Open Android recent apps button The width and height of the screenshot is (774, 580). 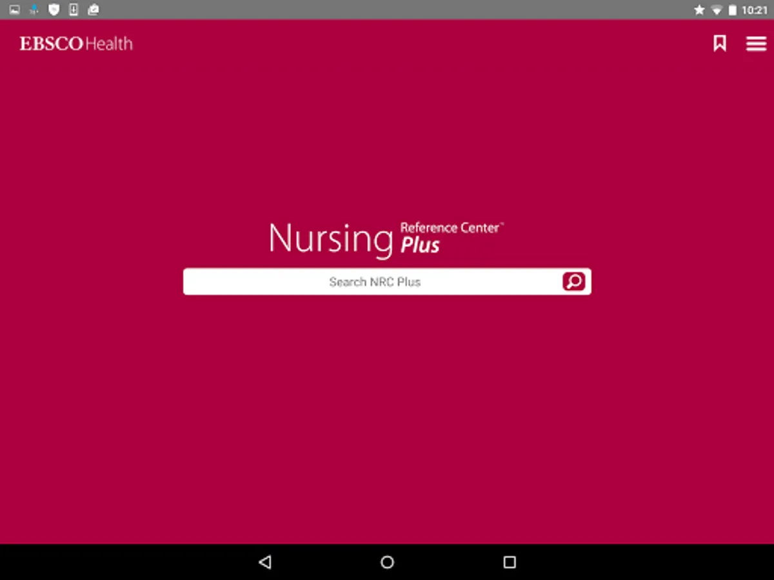(510, 562)
